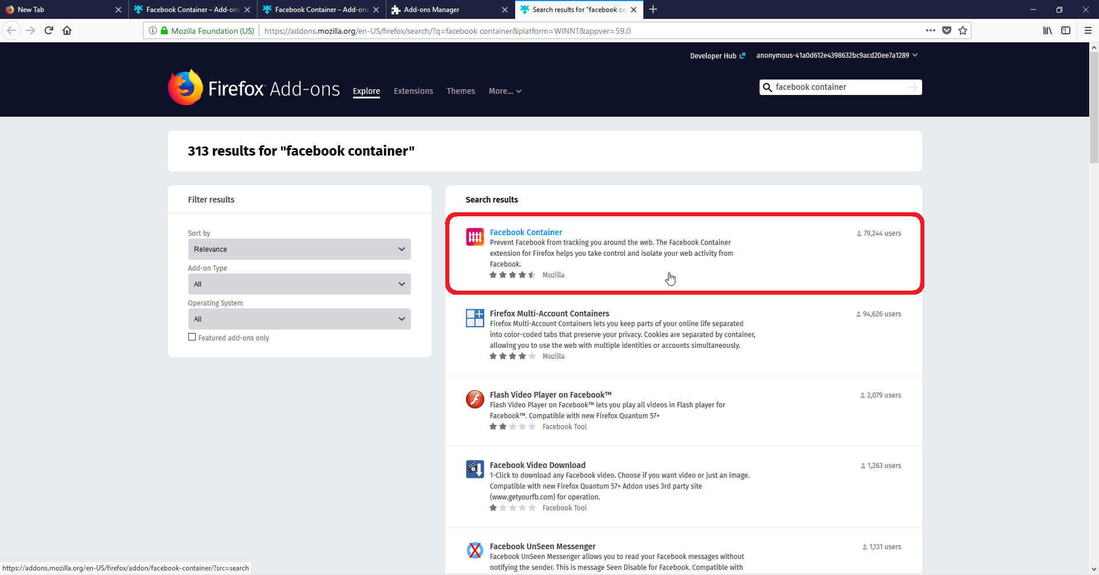Open site information icon in address bar
This screenshot has height=575, width=1099.
(x=153, y=31)
